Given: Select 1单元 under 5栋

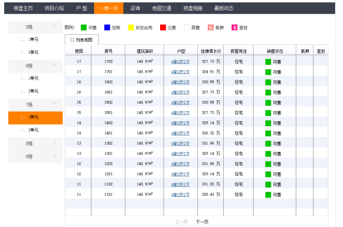Looking at the screenshot, I should [33, 40].
